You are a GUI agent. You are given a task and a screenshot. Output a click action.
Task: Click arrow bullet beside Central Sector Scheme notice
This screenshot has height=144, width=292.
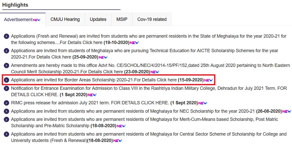[7, 134]
